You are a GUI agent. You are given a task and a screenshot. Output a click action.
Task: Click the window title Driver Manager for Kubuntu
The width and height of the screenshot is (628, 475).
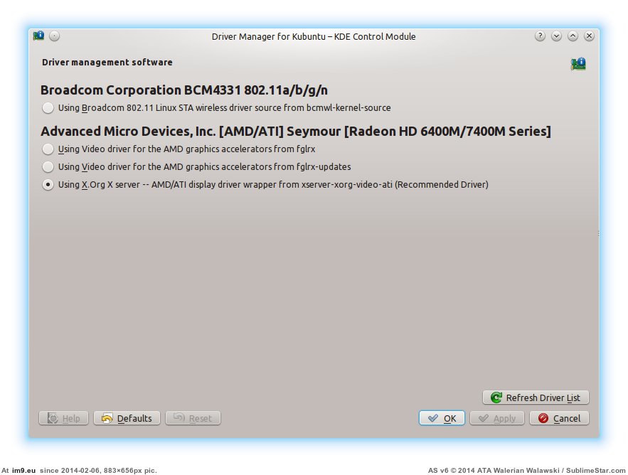tap(314, 36)
